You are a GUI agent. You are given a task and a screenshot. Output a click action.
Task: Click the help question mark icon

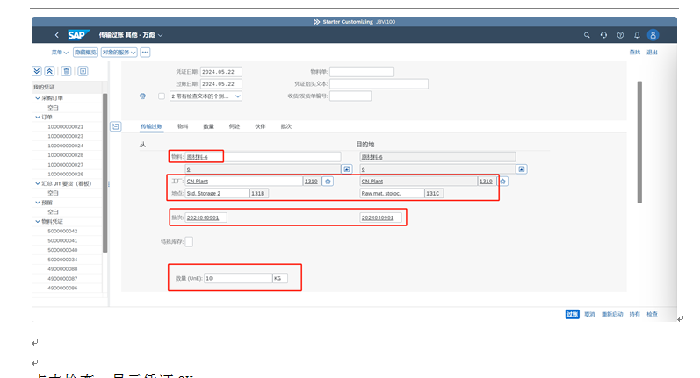[x=620, y=35]
